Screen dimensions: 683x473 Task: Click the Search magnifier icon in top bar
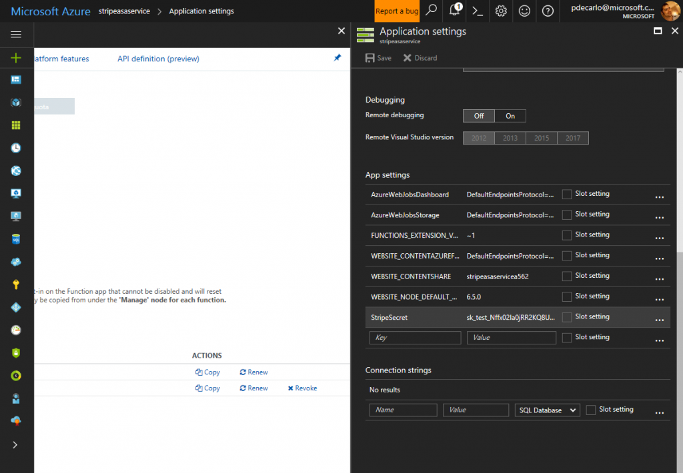(x=432, y=11)
